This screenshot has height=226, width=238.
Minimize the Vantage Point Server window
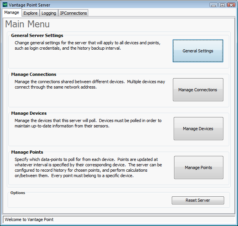coord(214,5)
